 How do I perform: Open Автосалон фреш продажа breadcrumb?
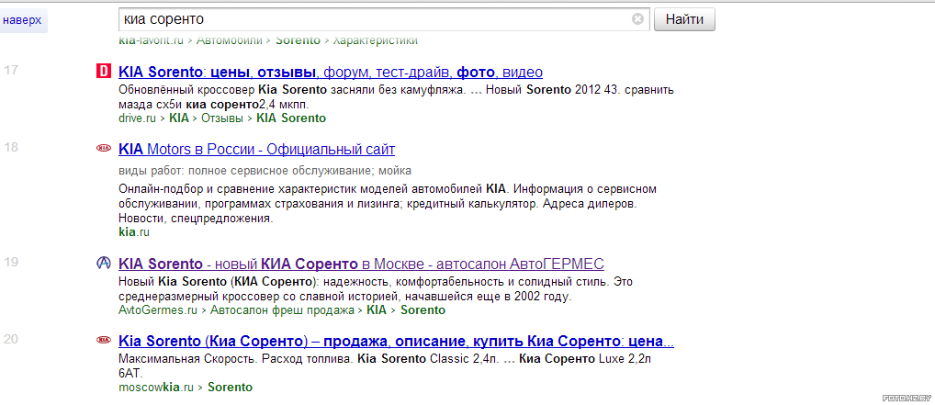(x=282, y=310)
